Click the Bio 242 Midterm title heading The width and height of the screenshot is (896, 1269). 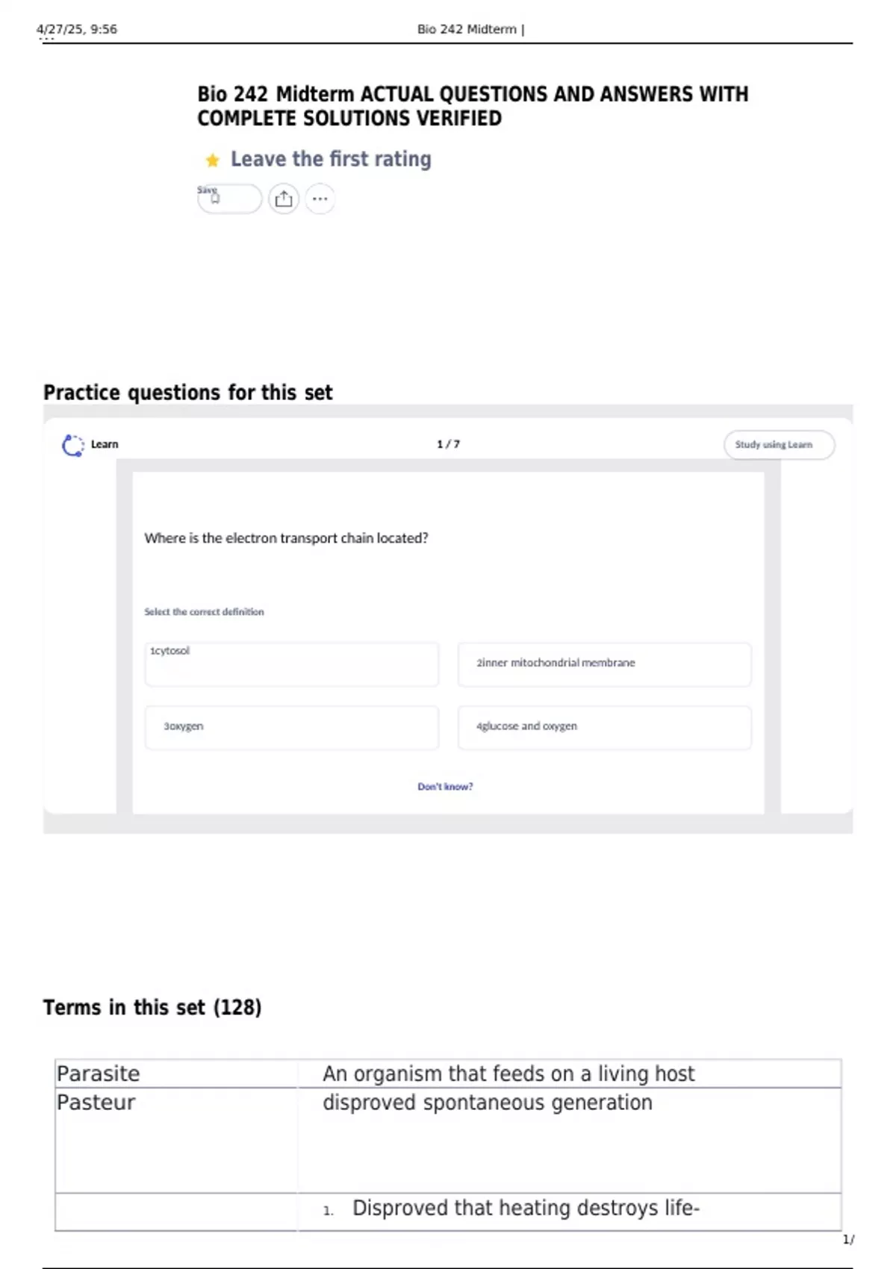pos(473,106)
